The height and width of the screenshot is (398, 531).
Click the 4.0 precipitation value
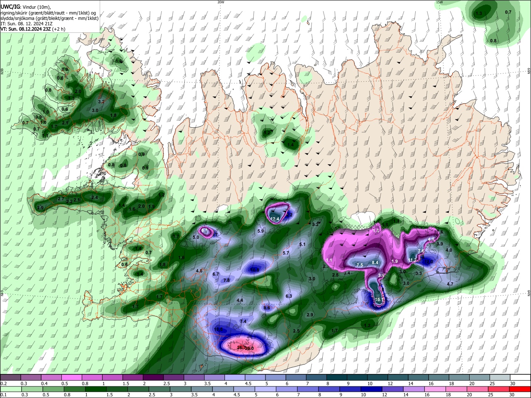point(449,250)
